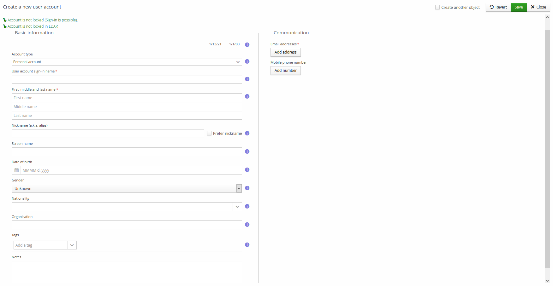Image resolution: width=553 pixels, height=286 pixels.
Task: Open info icon beside First name field
Action: coord(247,96)
